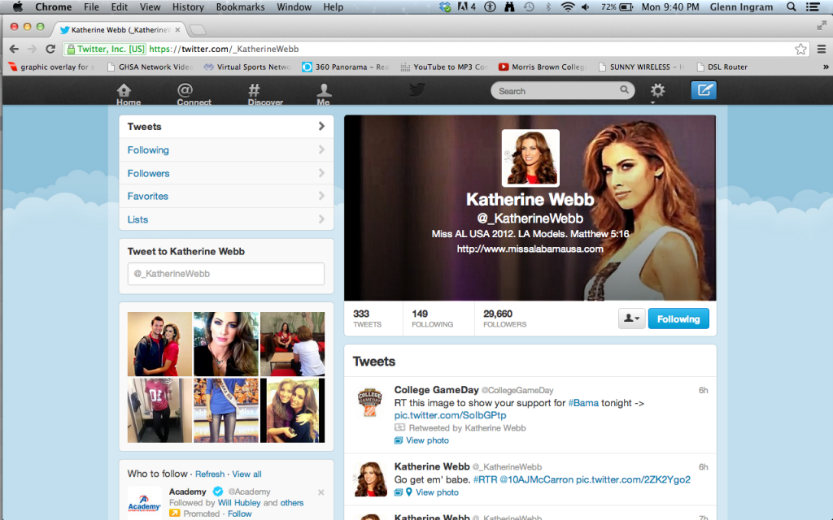
Task: Open the settings gear dropdown
Action: pyautogui.click(x=657, y=91)
